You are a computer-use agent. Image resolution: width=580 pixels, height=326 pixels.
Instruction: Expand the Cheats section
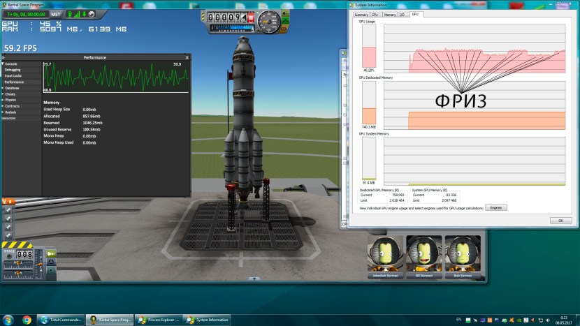(10, 94)
